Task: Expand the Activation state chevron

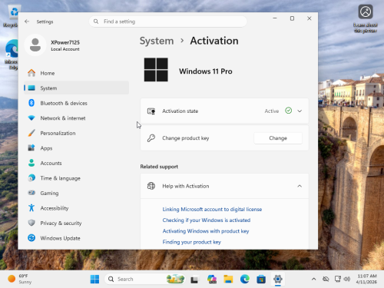Action: pyautogui.click(x=300, y=111)
